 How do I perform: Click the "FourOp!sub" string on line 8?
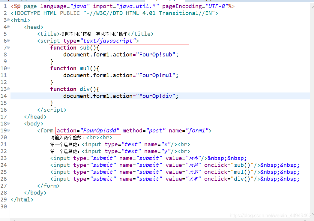tap(156, 55)
